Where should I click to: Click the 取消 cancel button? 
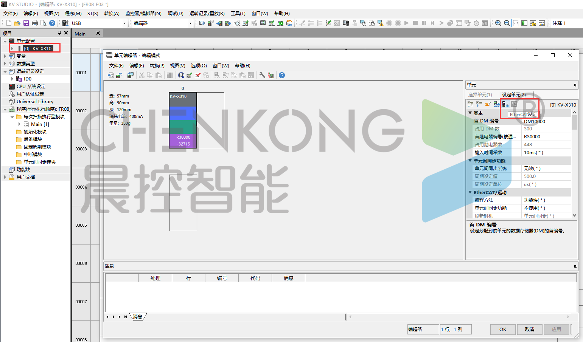tap(530, 329)
